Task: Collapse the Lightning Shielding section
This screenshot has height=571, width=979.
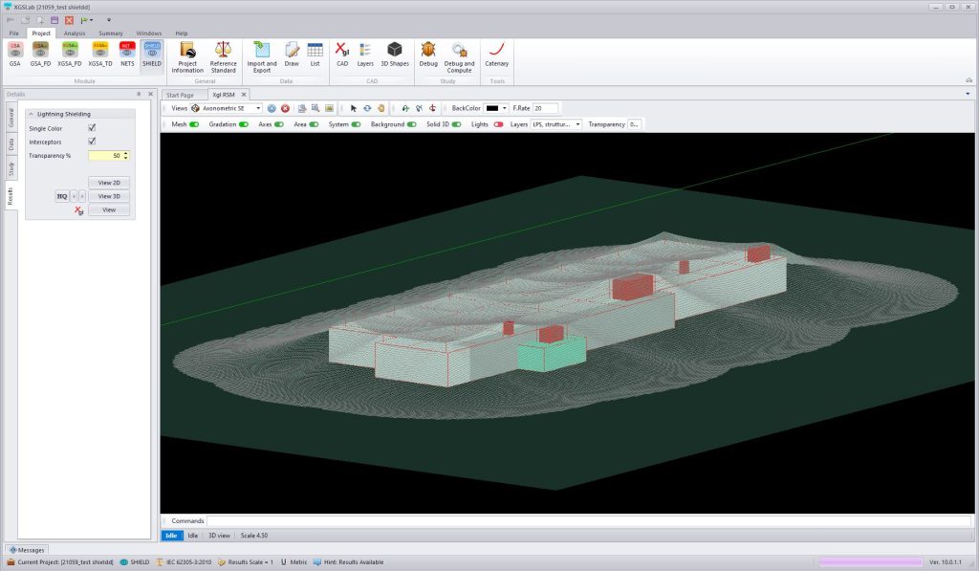Action: [x=32, y=114]
